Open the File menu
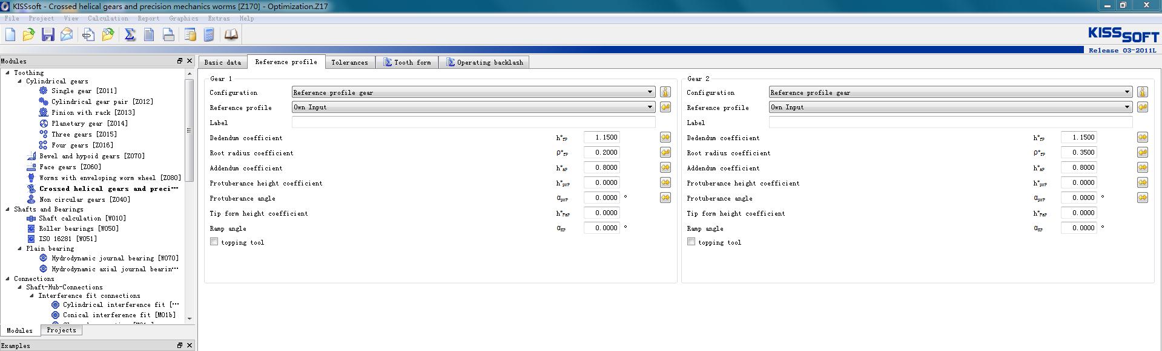The image size is (1162, 351). tap(12, 18)
